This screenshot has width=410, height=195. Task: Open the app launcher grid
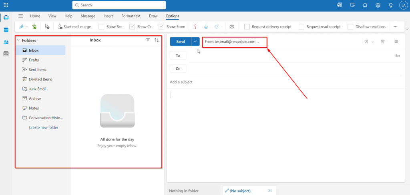click(x=6, y=5)
